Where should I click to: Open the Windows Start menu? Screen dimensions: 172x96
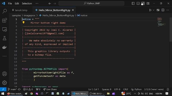[x=3, y=94]
